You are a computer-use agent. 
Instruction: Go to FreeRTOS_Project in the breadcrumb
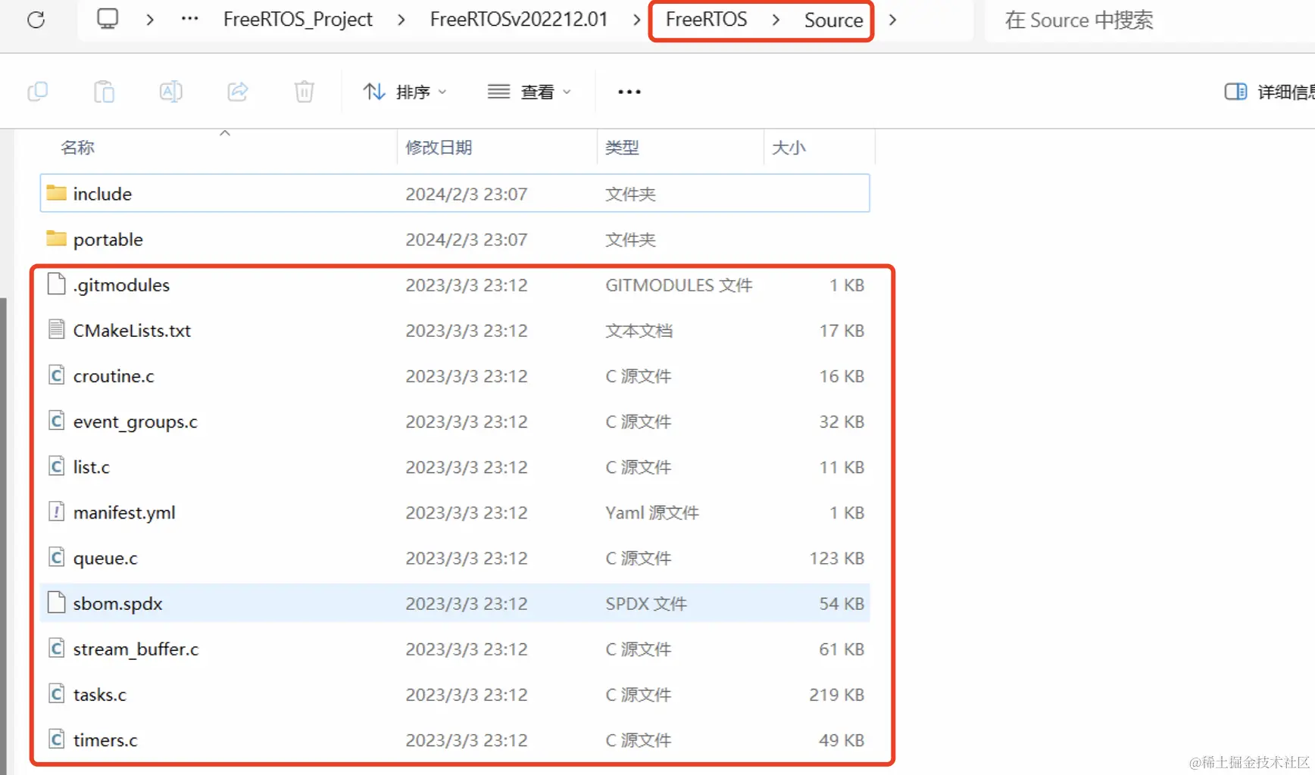tap(298, 19)
